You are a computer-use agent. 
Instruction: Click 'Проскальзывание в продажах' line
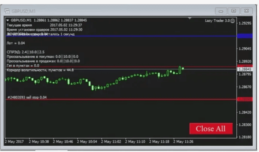click(x=43, y=61)
